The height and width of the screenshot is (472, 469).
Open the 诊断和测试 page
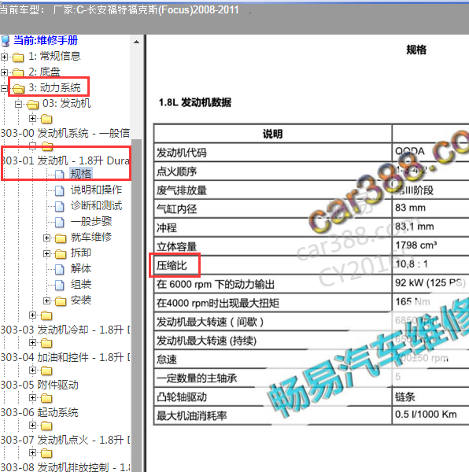coord(96,205)
